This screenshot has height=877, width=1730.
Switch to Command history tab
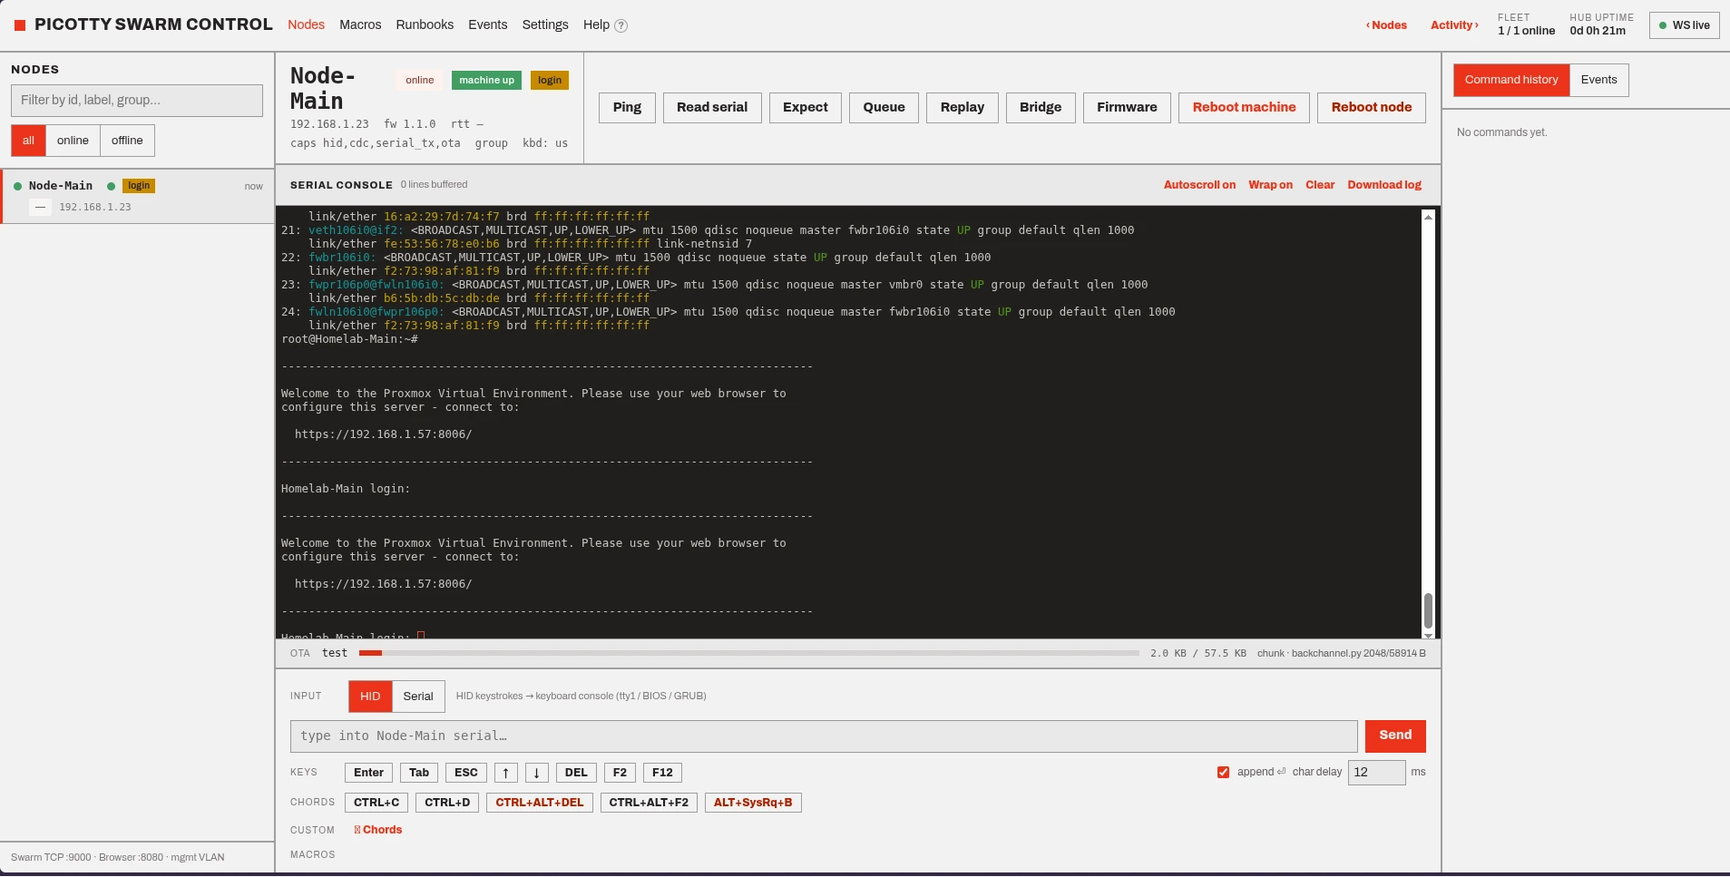point(1511,80)
